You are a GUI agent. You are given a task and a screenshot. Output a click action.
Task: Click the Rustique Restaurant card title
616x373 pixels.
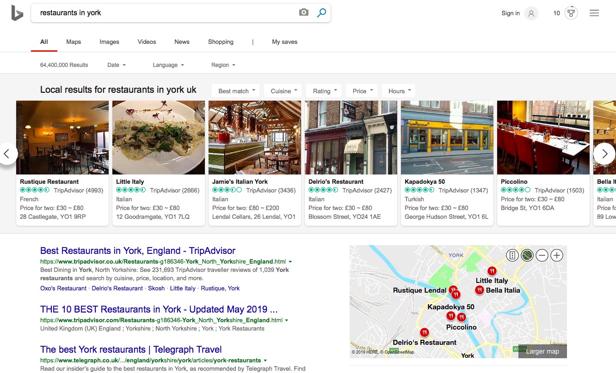tap(49, 181)
